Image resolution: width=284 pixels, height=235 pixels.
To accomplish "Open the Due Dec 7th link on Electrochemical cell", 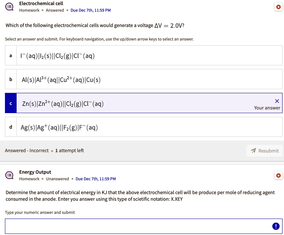I will (90, 10).
